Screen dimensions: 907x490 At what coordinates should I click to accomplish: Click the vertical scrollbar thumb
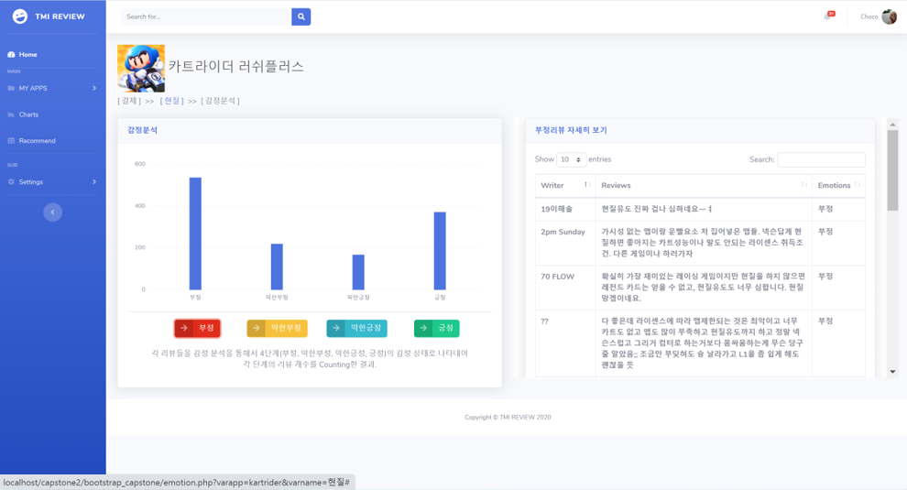coord(892,170)
